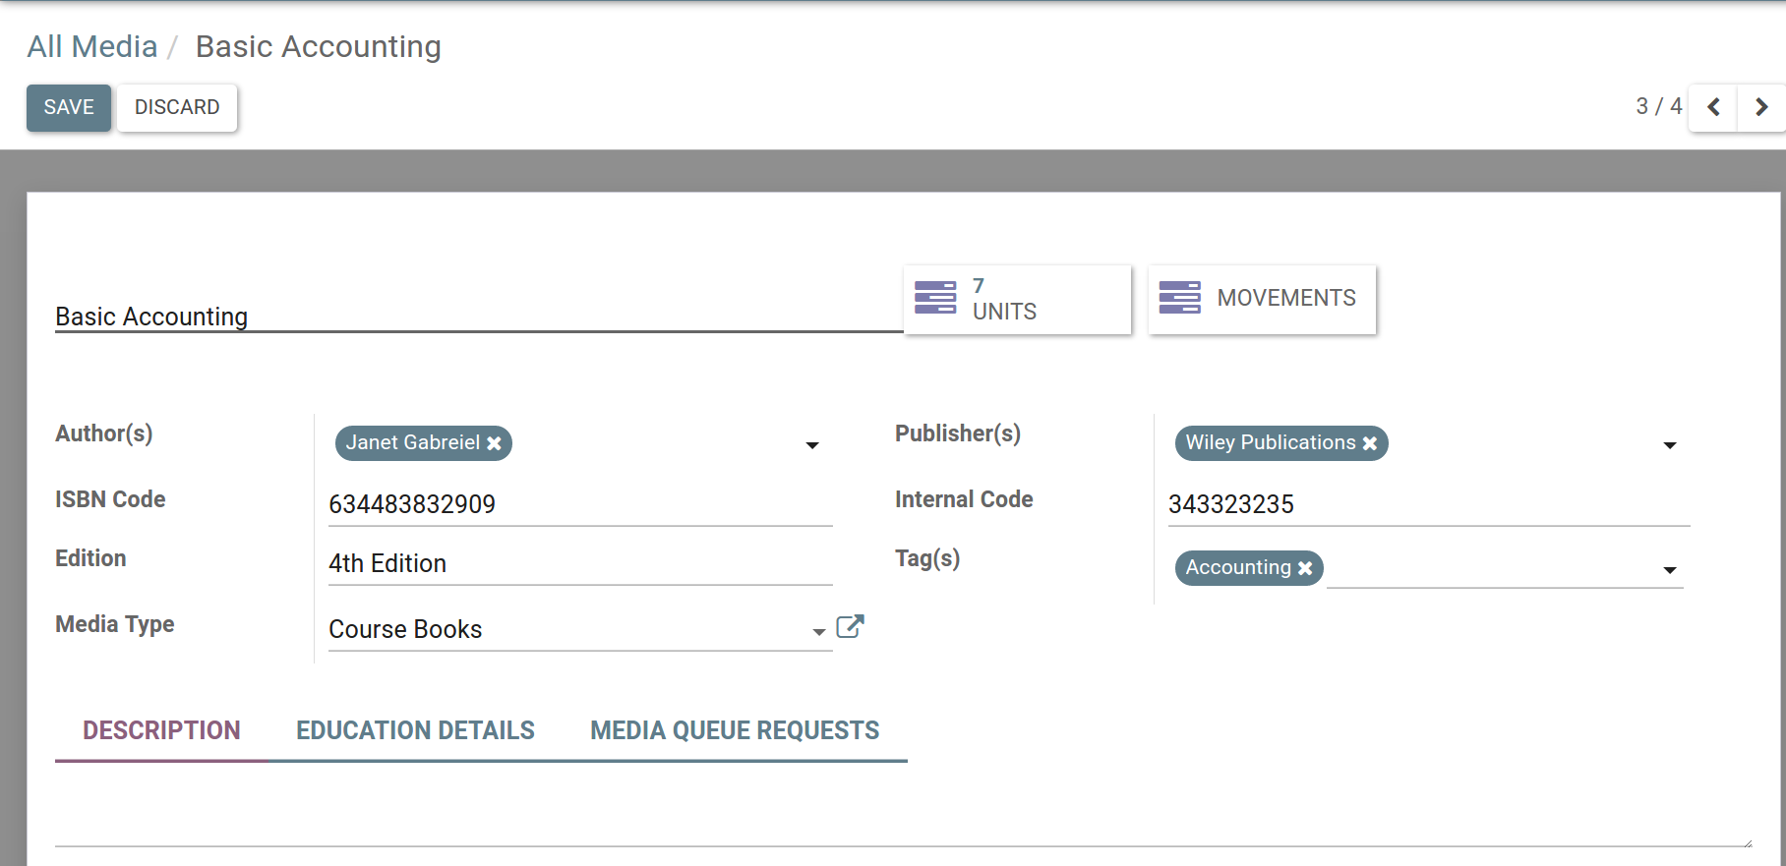Image resolution: width=1786 pixels, height=866 pixels.
Task: Click the Movements stat icon
Action: tap(1179, 298)
